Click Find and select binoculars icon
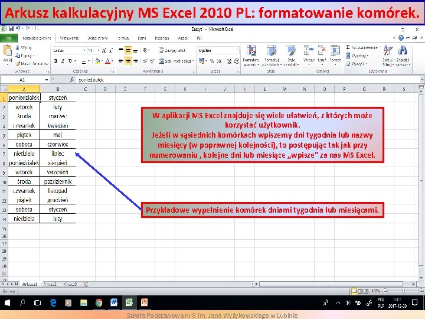Image resolution: width=425 pixels, height=319 pixels. pyautogui.click(x=403, y=51)
